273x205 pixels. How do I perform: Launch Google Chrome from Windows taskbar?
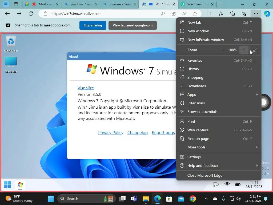tap(193, 199)
